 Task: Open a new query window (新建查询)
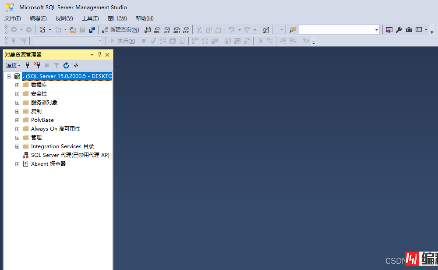pyautogui.click(x=121, y=30)
